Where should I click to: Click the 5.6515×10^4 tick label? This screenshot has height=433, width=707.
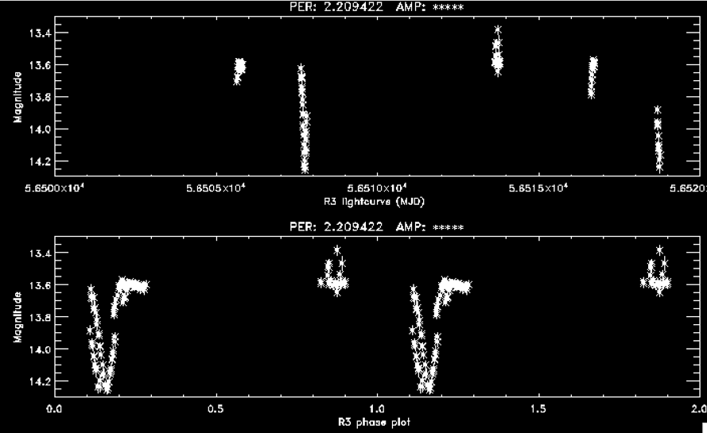click(538, 188)
